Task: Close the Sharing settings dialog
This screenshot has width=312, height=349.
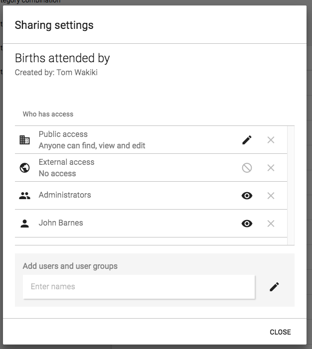Action: 280,332
